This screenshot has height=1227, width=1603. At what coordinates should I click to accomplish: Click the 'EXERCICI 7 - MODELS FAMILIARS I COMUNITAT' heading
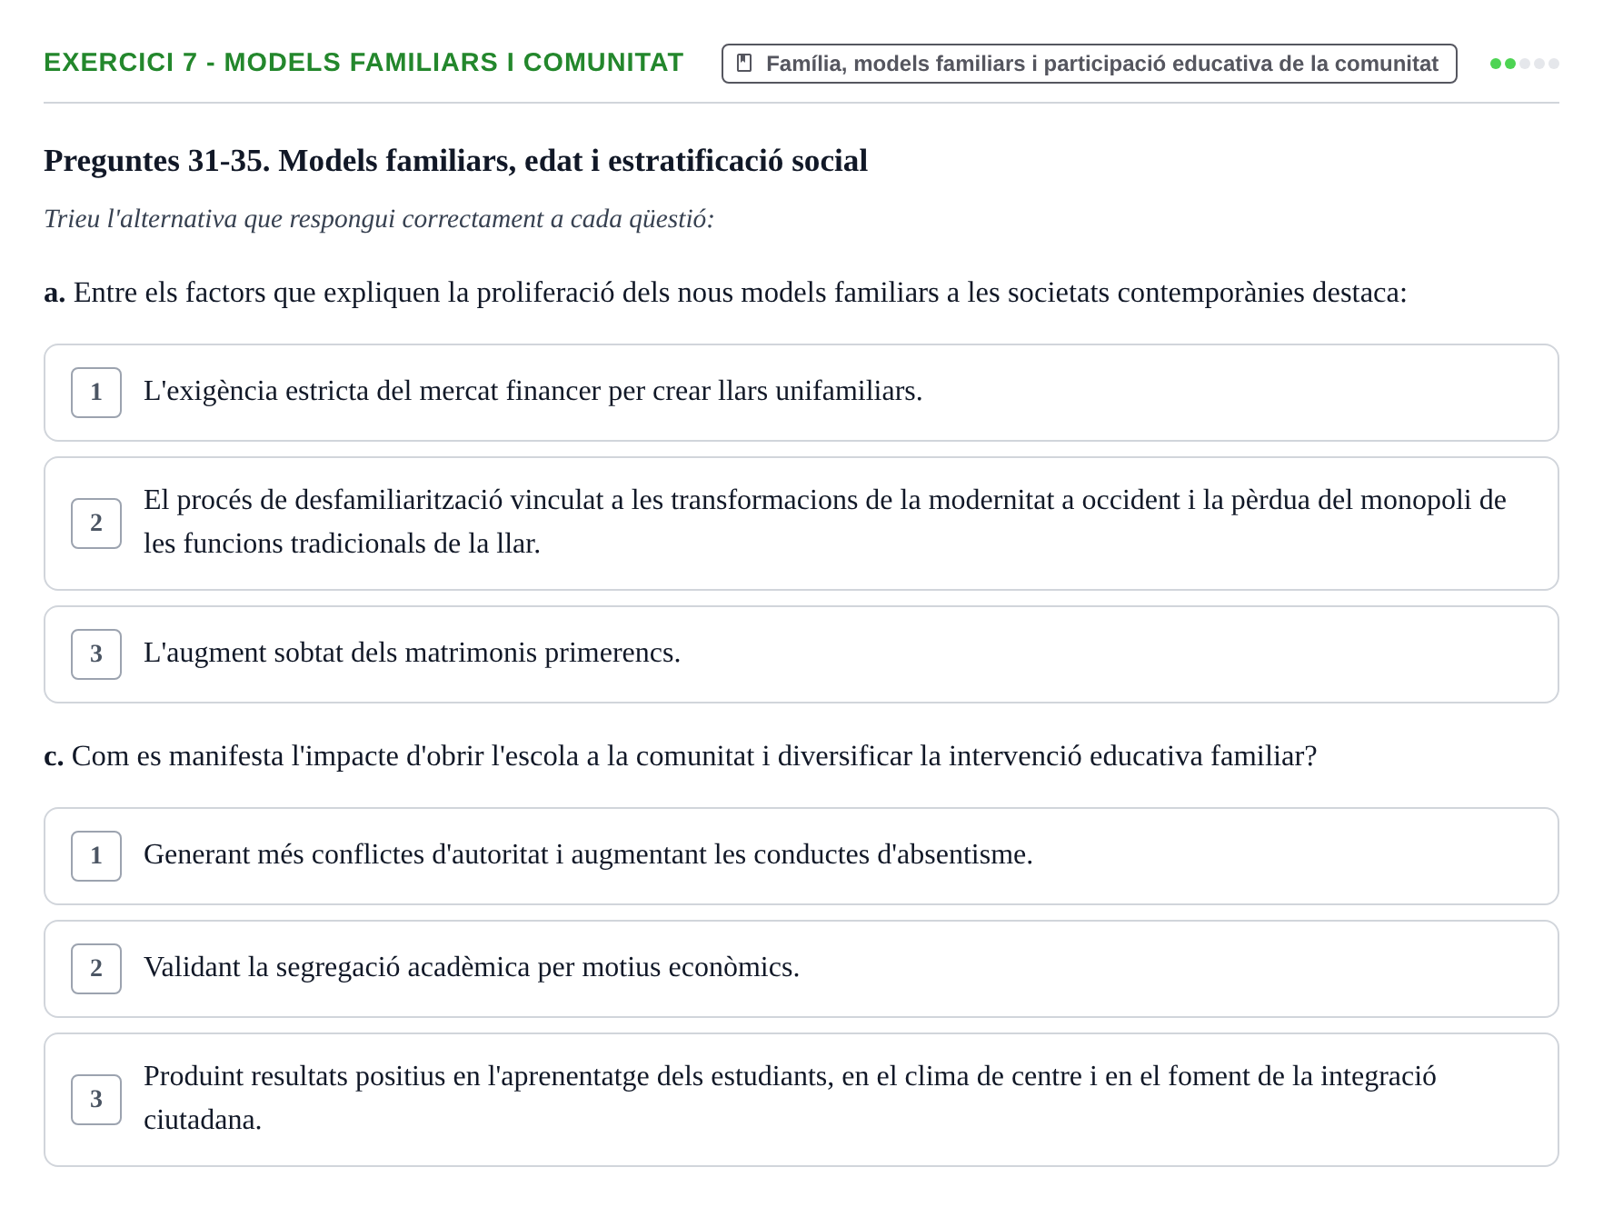tap(363, 63)
